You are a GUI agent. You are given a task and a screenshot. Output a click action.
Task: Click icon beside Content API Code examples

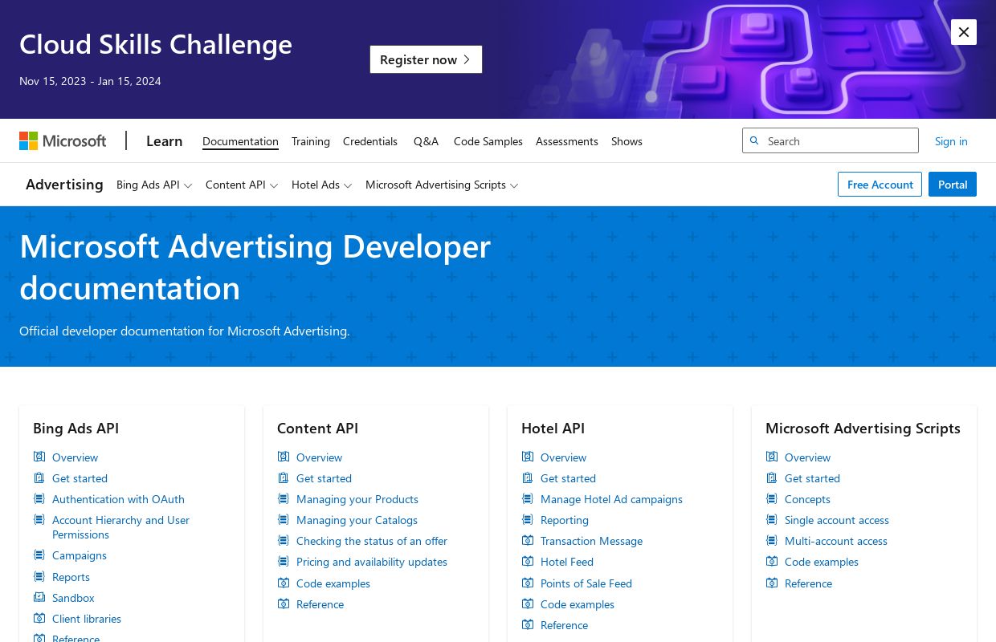coord(284,583)
